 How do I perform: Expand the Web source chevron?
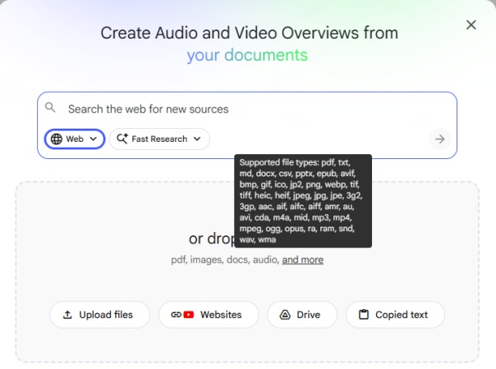[93, 139]
